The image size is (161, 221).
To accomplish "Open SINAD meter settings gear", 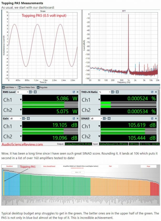I will tap(109, 119).
